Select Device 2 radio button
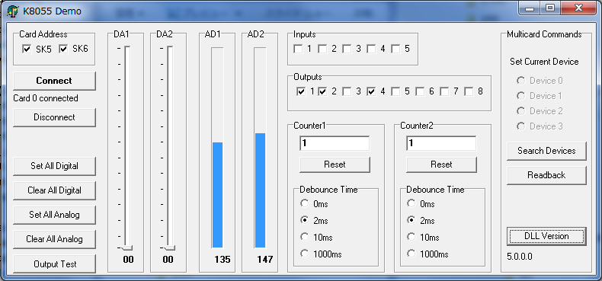This screenshot has height=281, width=602. click(x=520, y=111)
